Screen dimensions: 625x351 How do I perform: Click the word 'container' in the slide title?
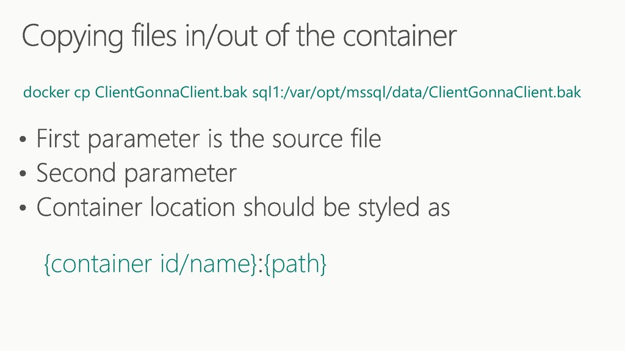(x=400, y=36)
